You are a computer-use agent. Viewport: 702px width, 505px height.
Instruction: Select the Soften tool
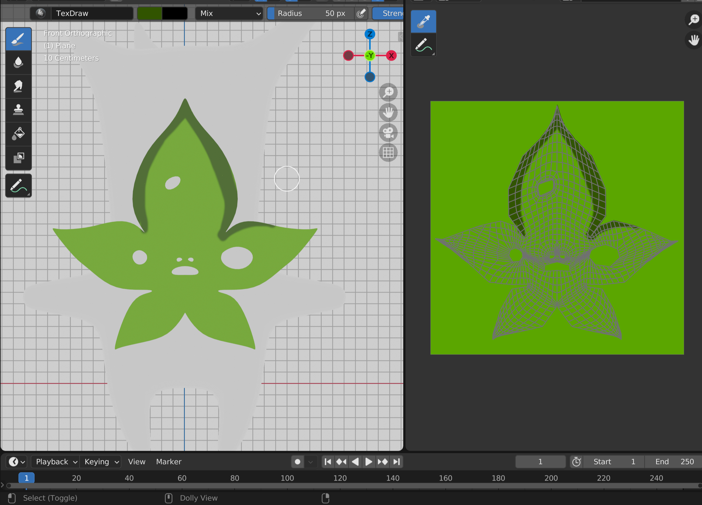tap(19, 63)
